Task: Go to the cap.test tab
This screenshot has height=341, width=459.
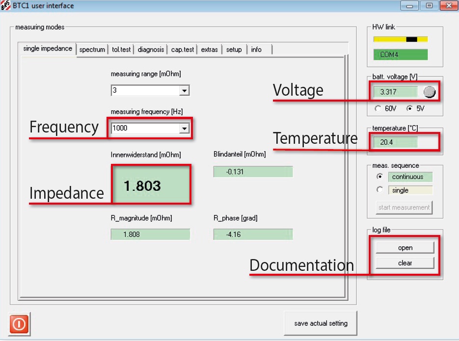Action: click(x=182, y=50)
